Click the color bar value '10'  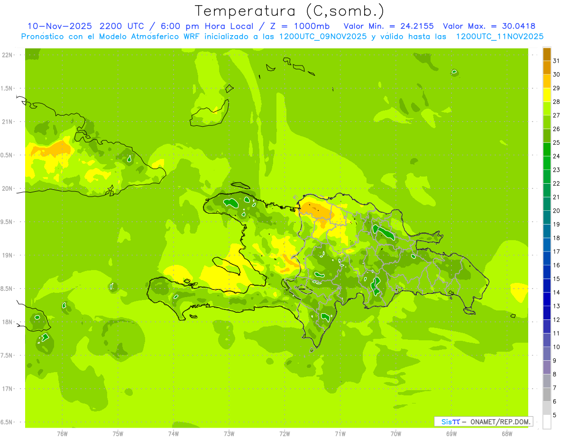(556, 347)
